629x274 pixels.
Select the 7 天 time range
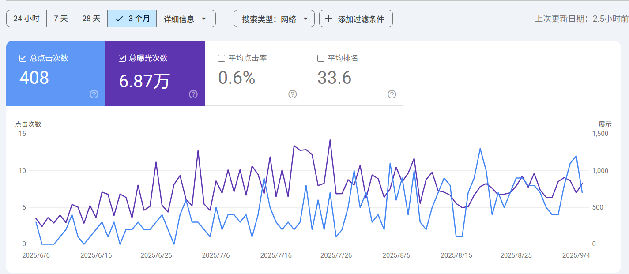(60, 19)
